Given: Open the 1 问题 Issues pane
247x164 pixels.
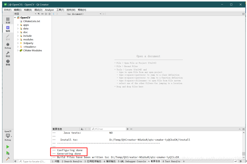Looking at the screenshot, I should [x=56, y=161].
